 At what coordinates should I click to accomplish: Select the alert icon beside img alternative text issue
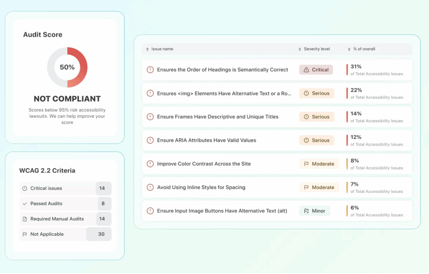click(x=150, y=93)
